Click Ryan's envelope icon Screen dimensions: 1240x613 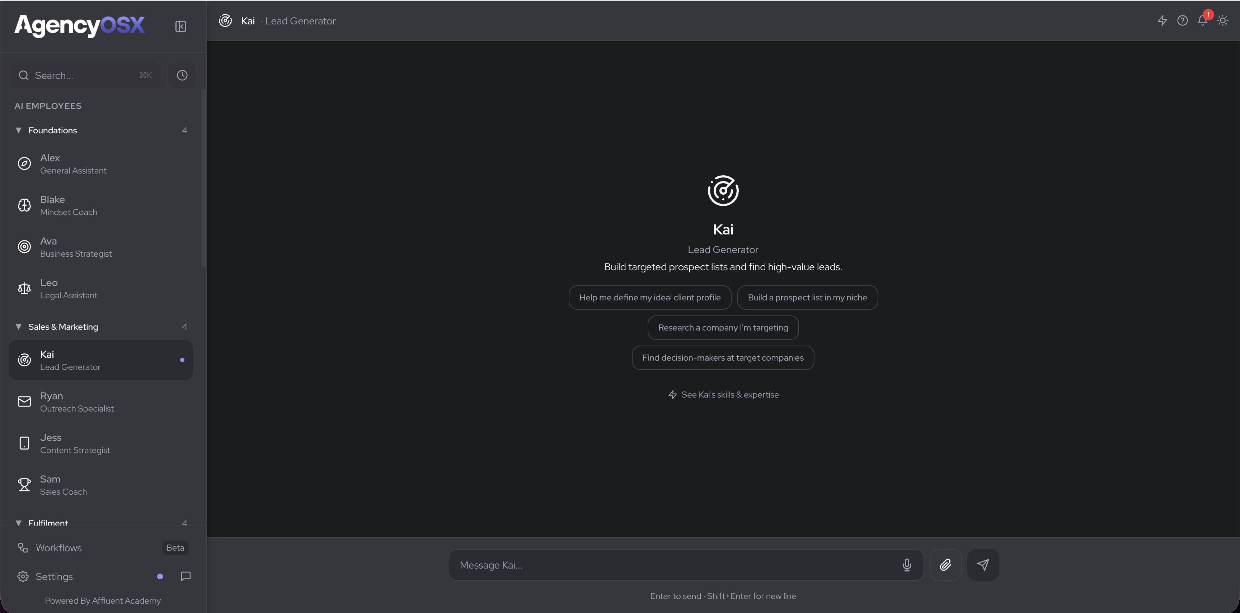24,401
